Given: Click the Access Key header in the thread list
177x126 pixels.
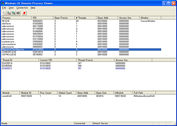Looking at the screenshot, I should [x=133, y=60].
